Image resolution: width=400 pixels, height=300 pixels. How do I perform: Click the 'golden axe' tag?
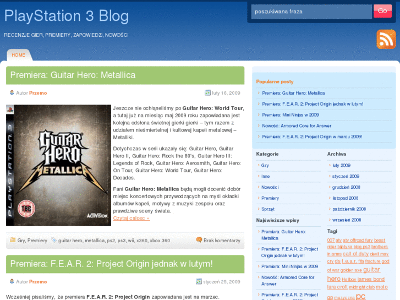click(x=351, y=270)
